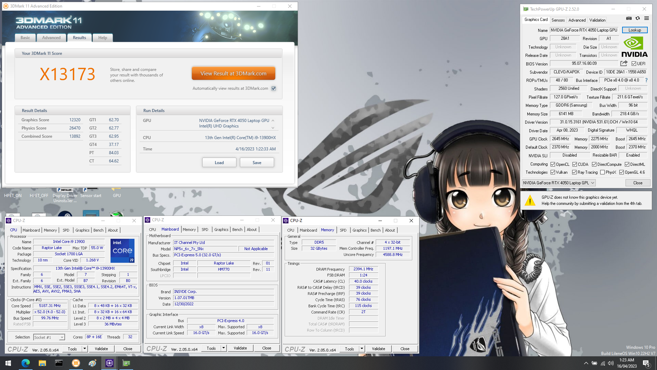Switch to 3DMark orange taskbar icon

pyautogui.click(x=76, y=363)
